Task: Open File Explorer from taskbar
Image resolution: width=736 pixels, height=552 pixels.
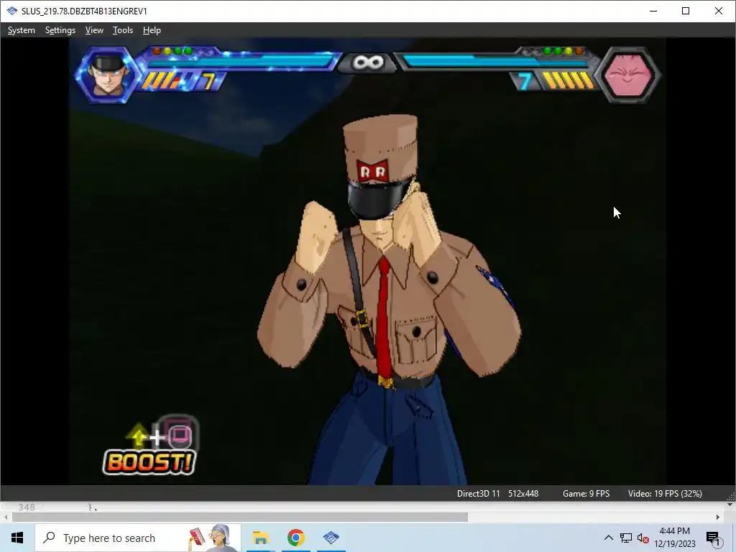Action: coord(260,538)
